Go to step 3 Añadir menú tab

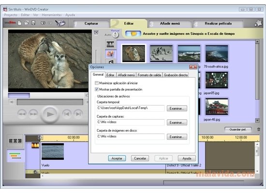(170, 24)
